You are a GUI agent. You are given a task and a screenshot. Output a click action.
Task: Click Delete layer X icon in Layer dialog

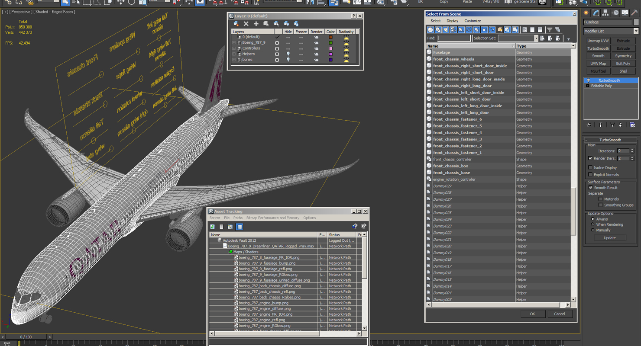pos(246,24)
